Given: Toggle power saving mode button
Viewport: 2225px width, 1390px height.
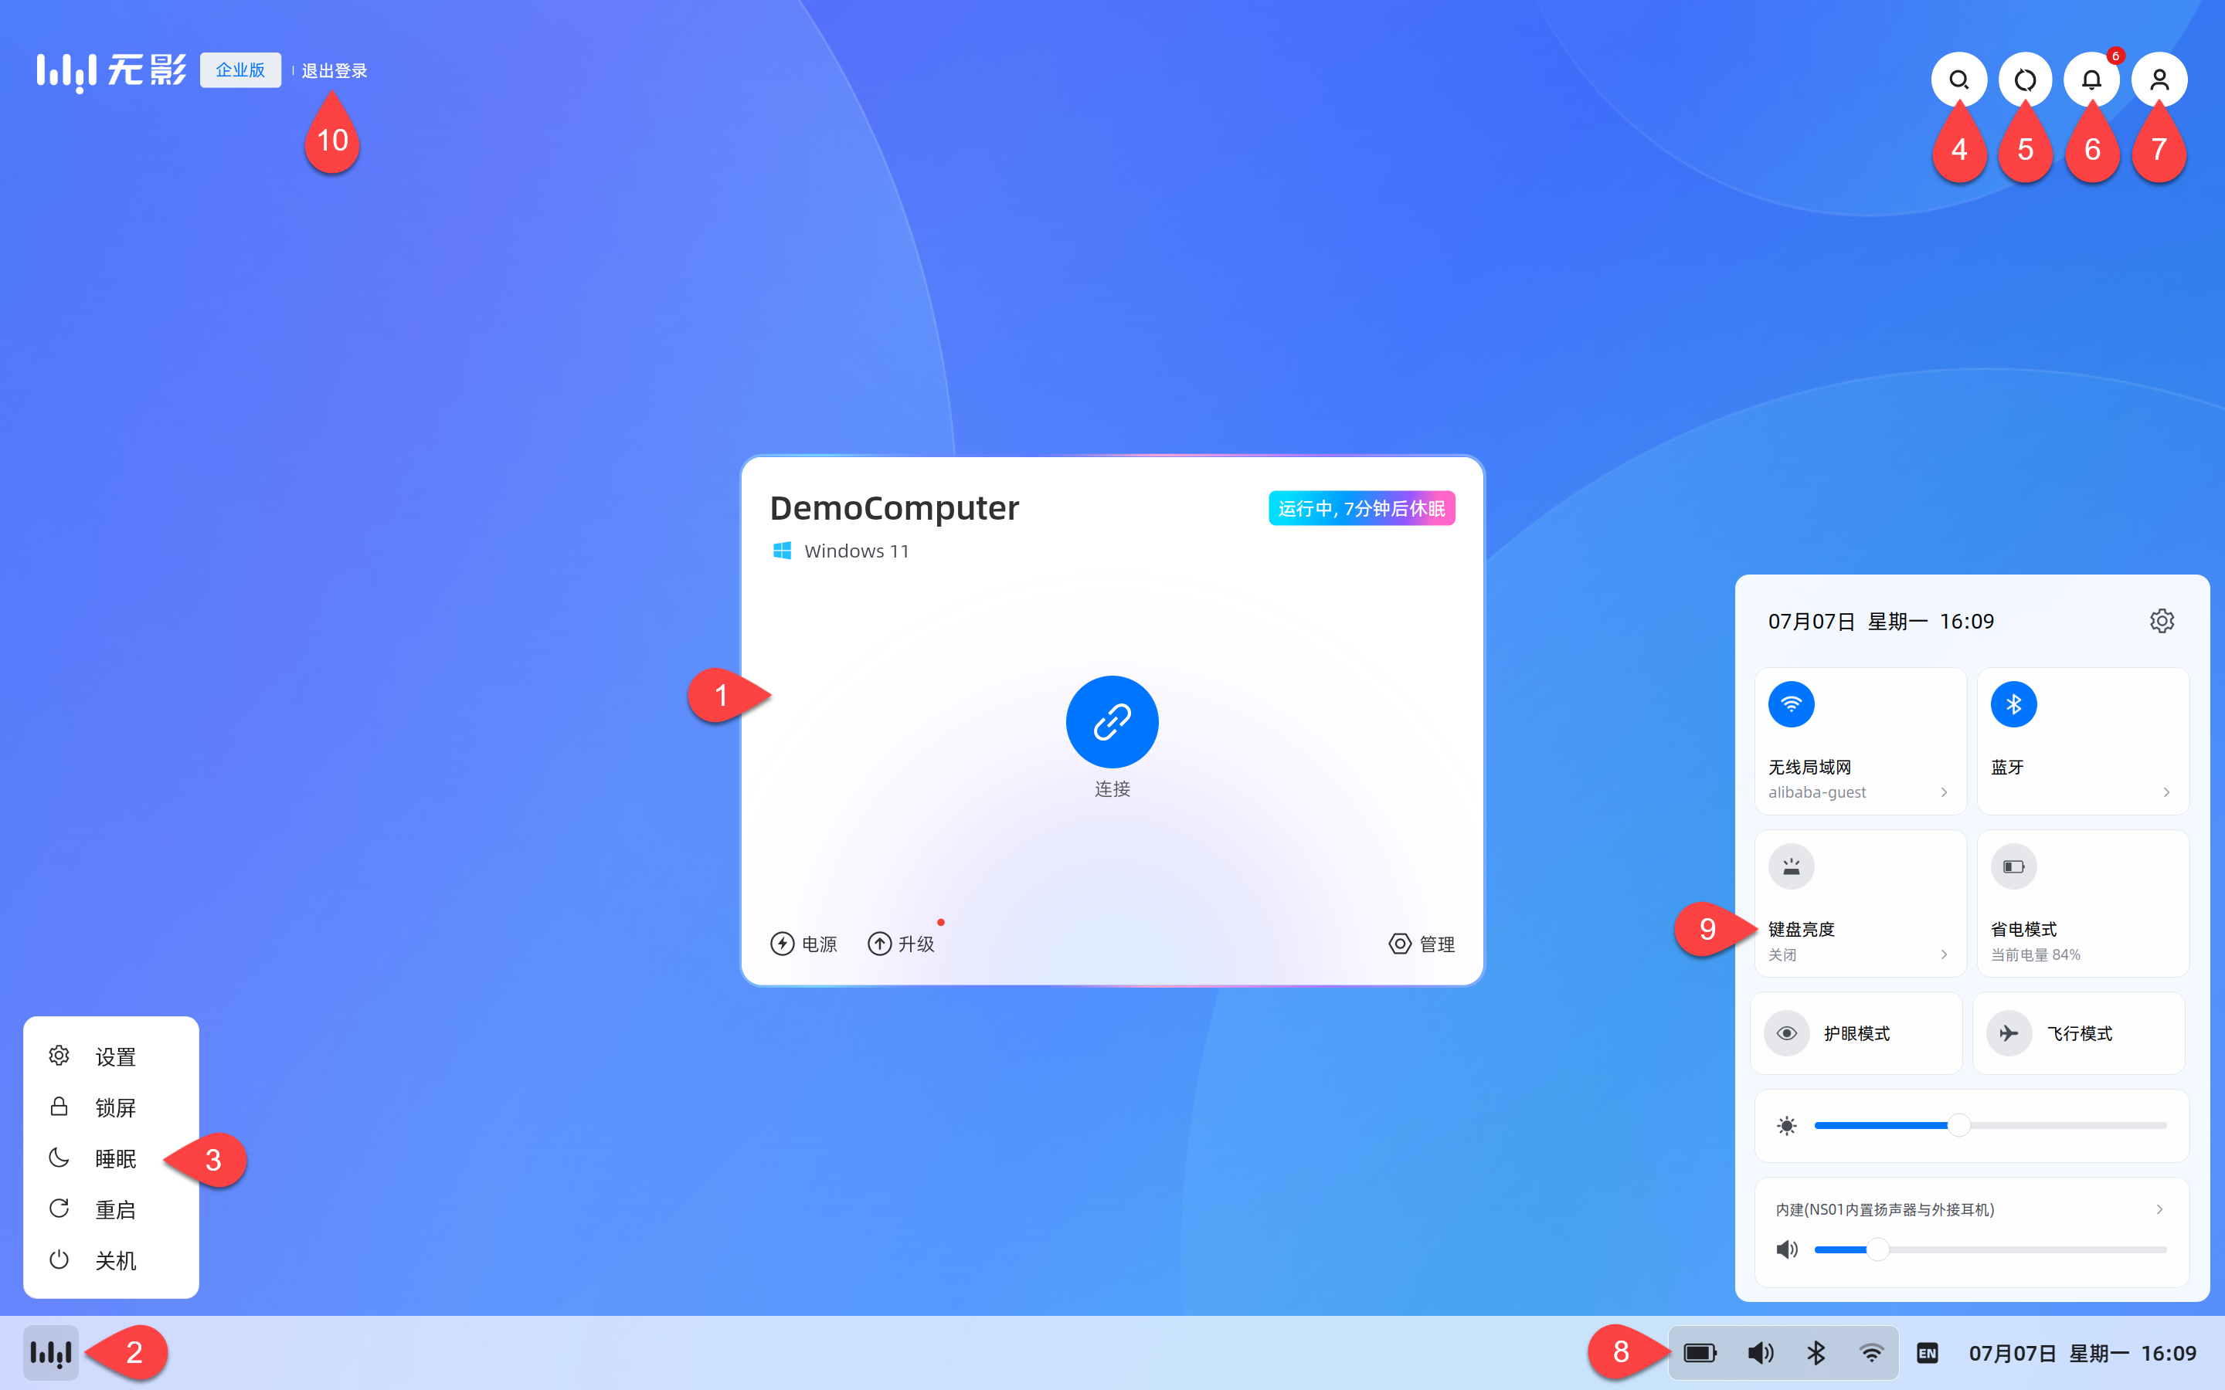Looking at the screenshot, I should pos(2013,866).
